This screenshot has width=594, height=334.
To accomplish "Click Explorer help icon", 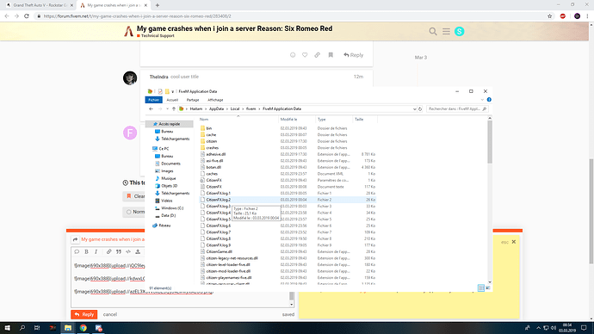I will tap(489, 100).
